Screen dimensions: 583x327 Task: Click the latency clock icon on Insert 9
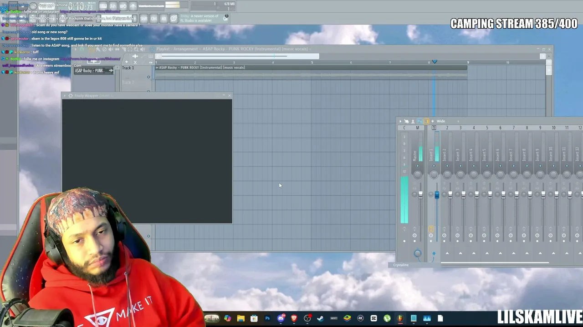pyautogui.click(x=537, y=235)
